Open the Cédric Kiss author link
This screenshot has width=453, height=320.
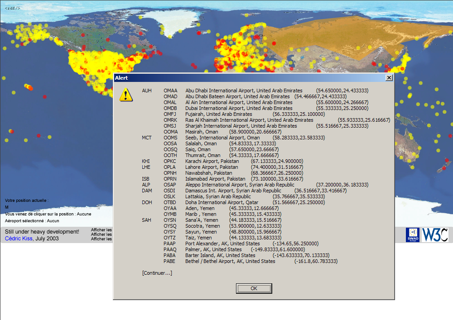(x=19, y=239)
